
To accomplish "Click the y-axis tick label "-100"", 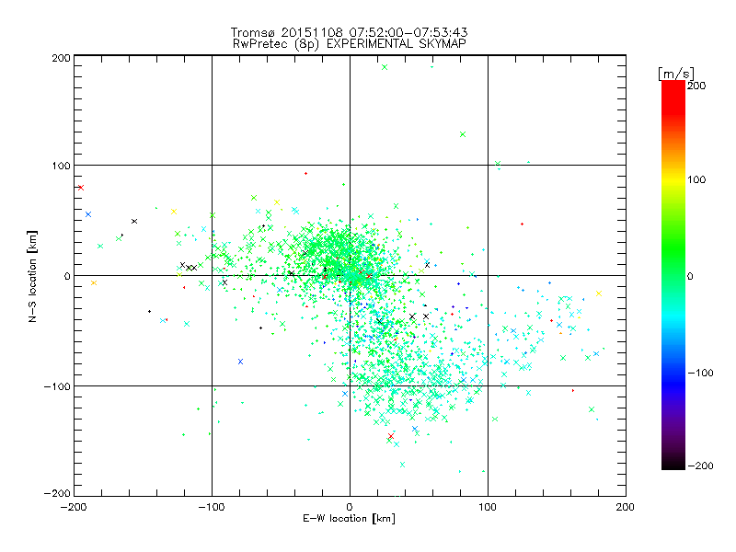I will point(57,386).
